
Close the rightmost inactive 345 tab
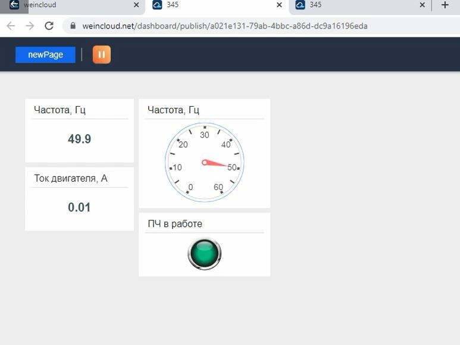pos(423,5)
